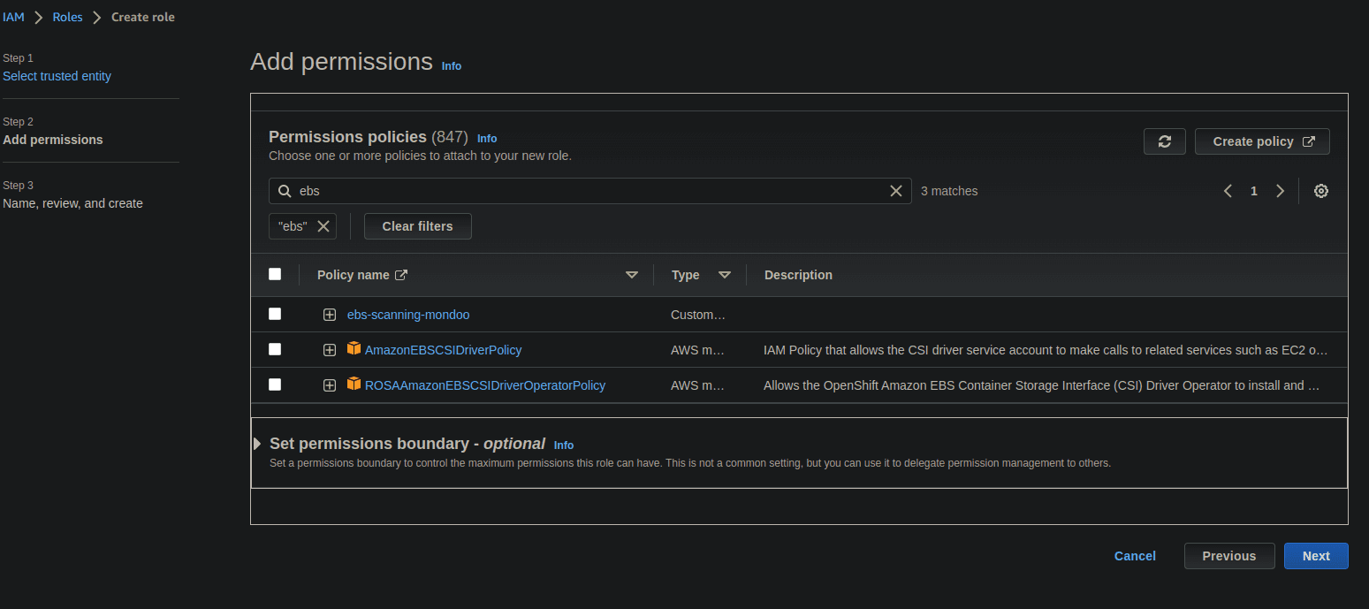Refresh the permissions policies list
Screen dimensions: 1369x609
(x=1164, y=141)
